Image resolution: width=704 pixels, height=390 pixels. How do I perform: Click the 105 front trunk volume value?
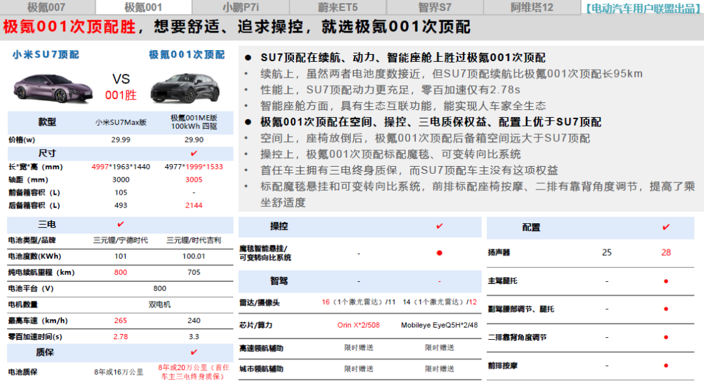pyautogui.click(x=121, y=192)
